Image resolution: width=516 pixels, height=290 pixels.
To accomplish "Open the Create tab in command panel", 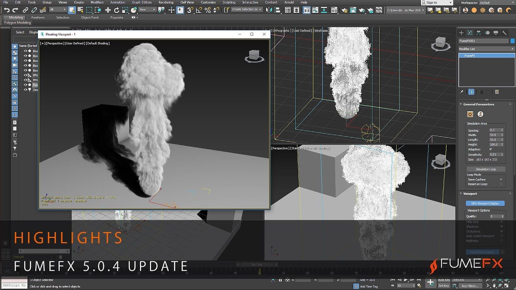I will (x=462, y=33).
